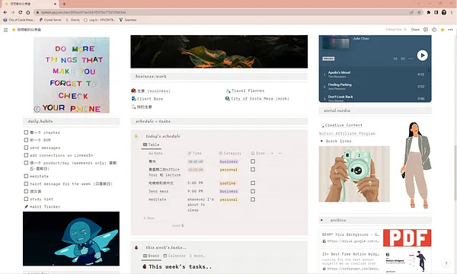This screenshot has height=274, width=457.
Task: Click the personal tag in meditate row
Action: [x=228, y=199]
